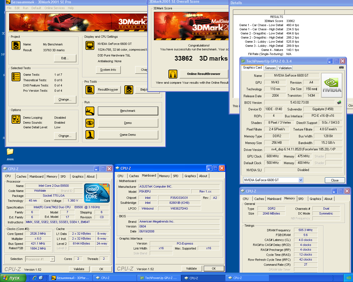Screen dimensions: 353x282
Task: Click the Demo eye icon
Action: [x=90, y=123]
